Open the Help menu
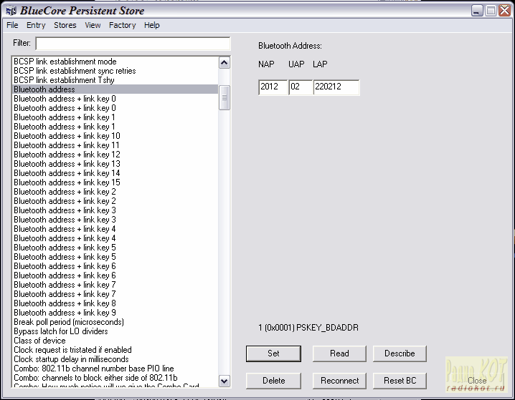This screenshot has width=515, height=400. (152, 25)
